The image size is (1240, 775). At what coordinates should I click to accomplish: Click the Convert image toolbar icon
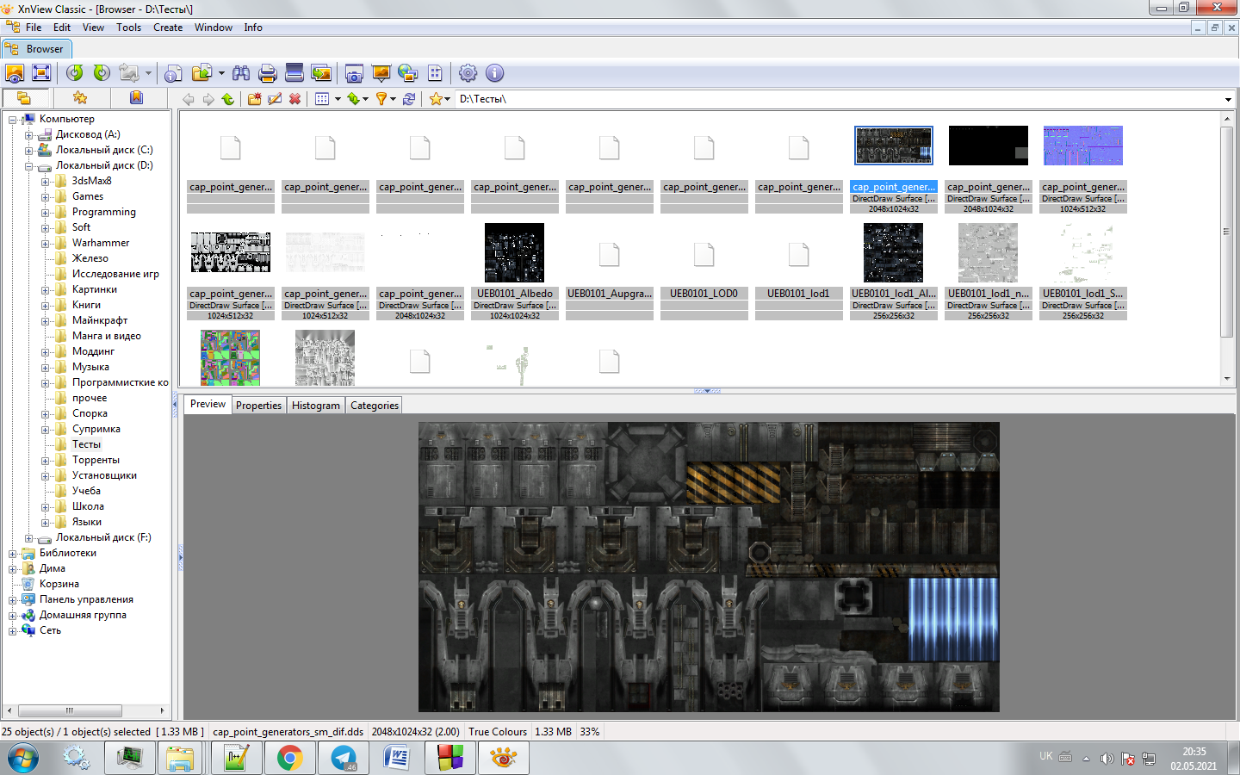(x=129, y=73)
